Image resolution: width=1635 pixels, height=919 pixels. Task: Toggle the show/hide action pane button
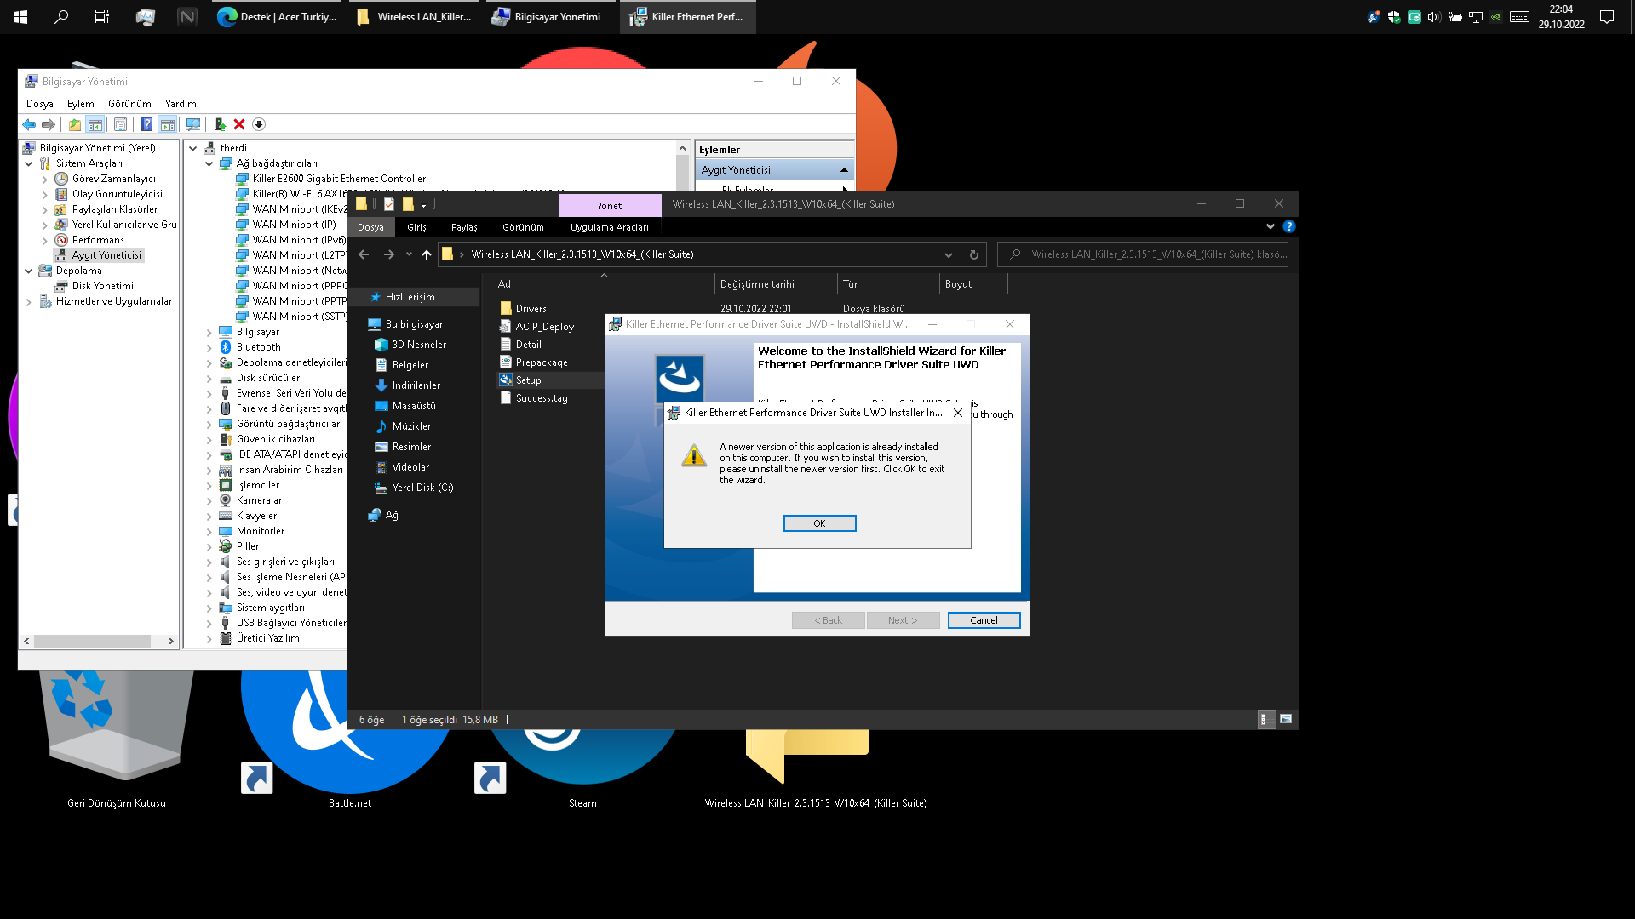168,125
